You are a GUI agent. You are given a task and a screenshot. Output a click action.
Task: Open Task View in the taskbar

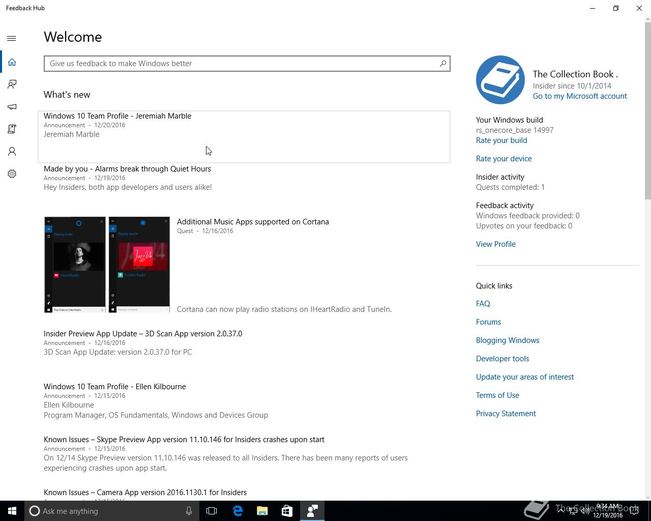[212, 511]
